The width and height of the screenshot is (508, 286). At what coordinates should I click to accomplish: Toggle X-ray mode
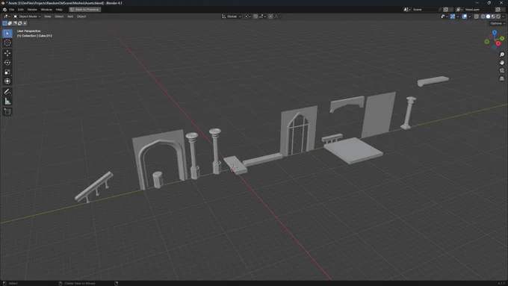477,16
